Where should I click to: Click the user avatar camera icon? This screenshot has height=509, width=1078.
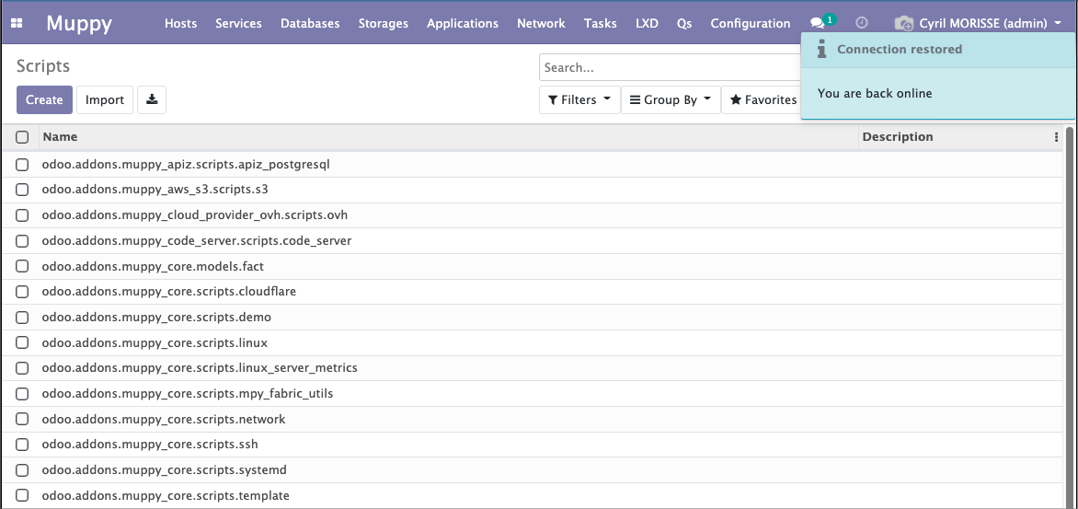(x=904, y=23)
